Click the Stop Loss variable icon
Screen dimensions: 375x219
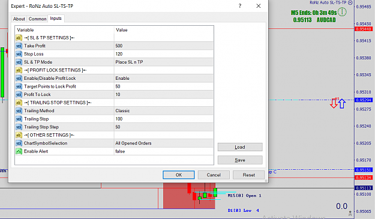pos(19,54)
